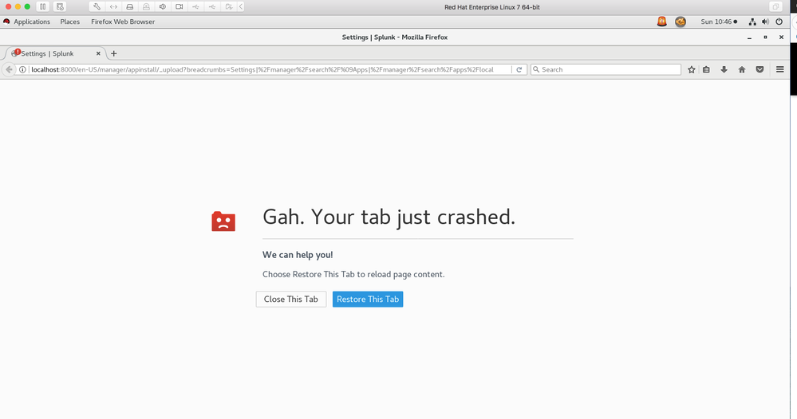Screen dimensions: 797x419
Task: Click the VM window mode button at top right
Action: click(x=775, y=6)
